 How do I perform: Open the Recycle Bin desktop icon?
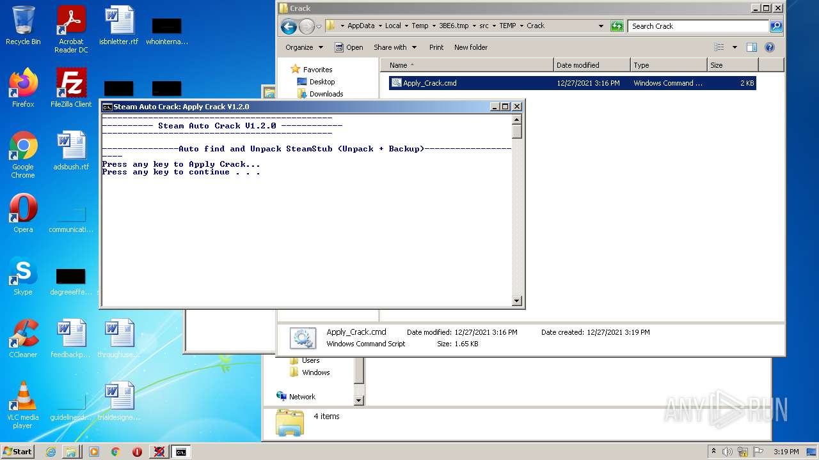pyautogui.click(x=23, y=26)
